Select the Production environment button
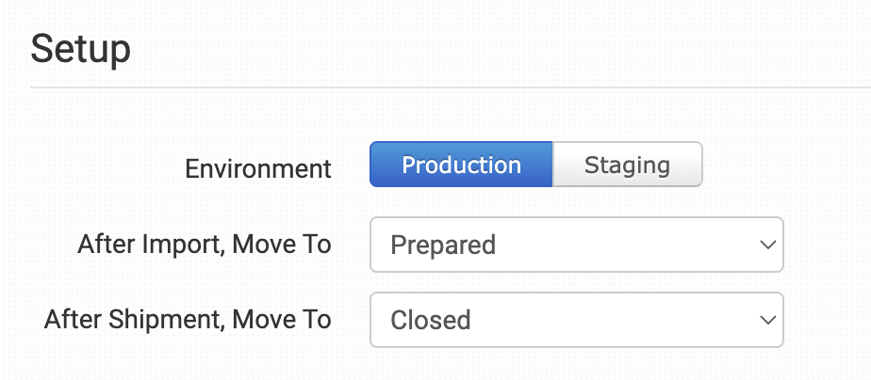Image resolution: width=871 pixels, height=380 pixels. (461, 165)
